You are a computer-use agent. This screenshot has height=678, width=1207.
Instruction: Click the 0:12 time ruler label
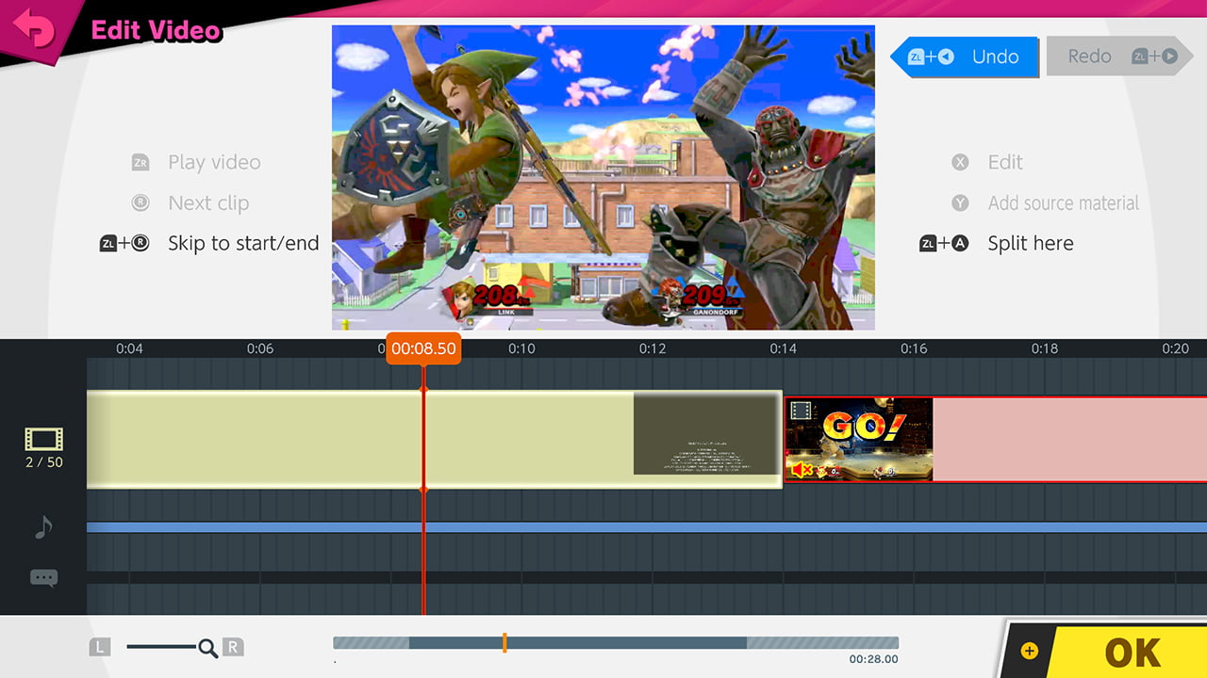tap(653, 348)
